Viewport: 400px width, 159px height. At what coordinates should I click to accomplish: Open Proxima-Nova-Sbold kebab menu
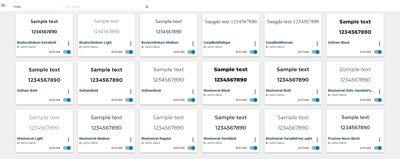pyautogui.click(x=380, y=140)
